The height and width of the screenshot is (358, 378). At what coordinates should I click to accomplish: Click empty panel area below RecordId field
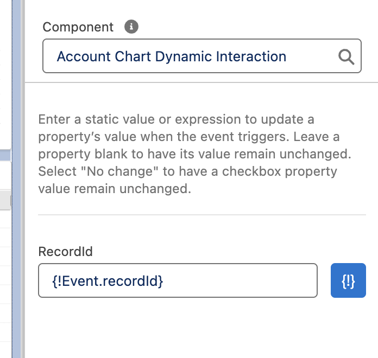(202, 328)
